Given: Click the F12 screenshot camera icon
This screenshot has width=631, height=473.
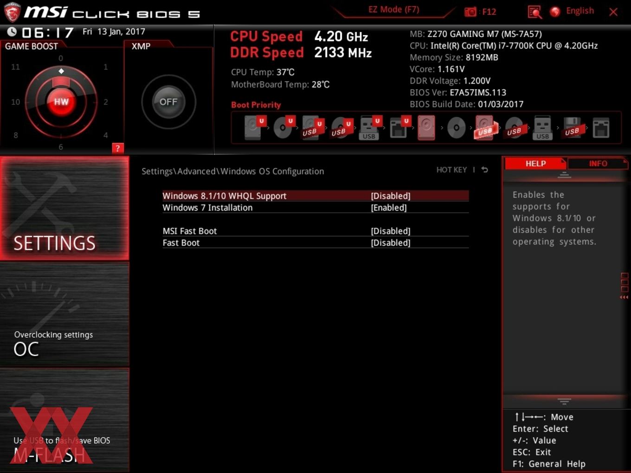Looking at the screenshot, I should point(470,12).
